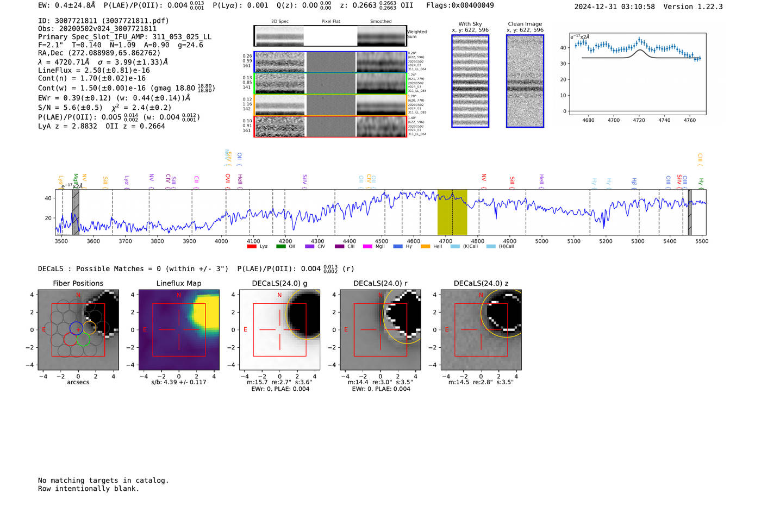Click the red fiber circle in Fiber Positions
Screen dimensions: 761x518
(x=70, y=339)
